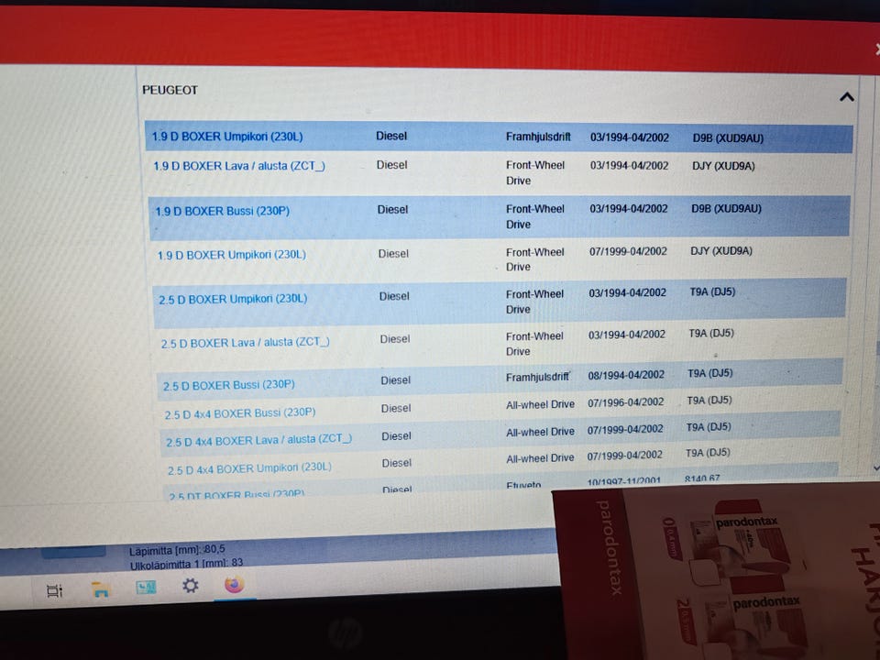Open 1.9 D BOXER Bussi (230P) link
Viewport: 880px width, 660px height.
222,211
